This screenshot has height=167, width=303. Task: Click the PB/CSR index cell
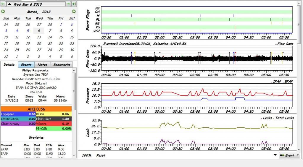point(54,129)
